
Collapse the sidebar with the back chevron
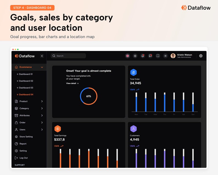point(42,56)
